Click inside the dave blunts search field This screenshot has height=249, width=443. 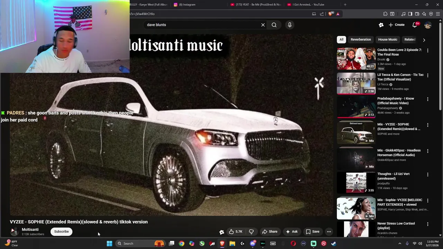[x=202, y=25]
